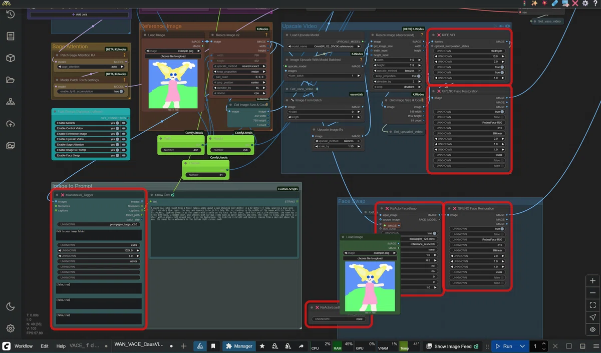Adjust the Number 81 field in Frames node

pos(206,175)
